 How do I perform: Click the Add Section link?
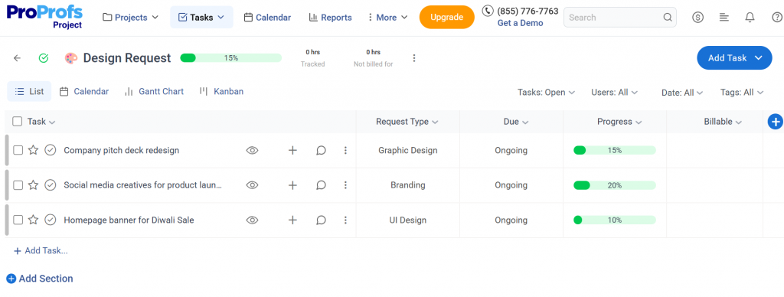click(x=40, y=279)
